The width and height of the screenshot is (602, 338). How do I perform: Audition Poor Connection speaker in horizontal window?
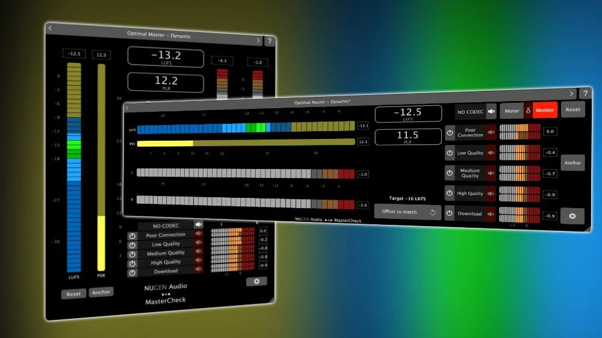[491, 132]
